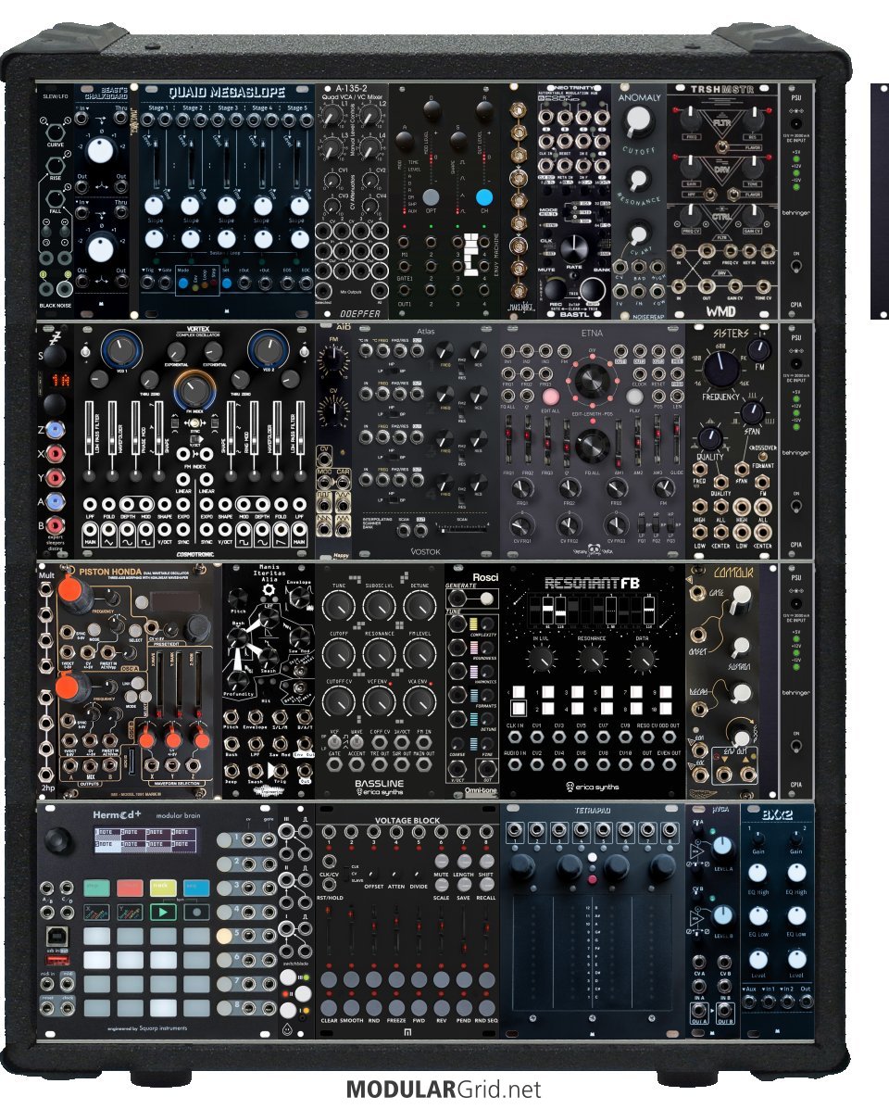Select the lit track 5 button on Hermod+

pos(225,936)
